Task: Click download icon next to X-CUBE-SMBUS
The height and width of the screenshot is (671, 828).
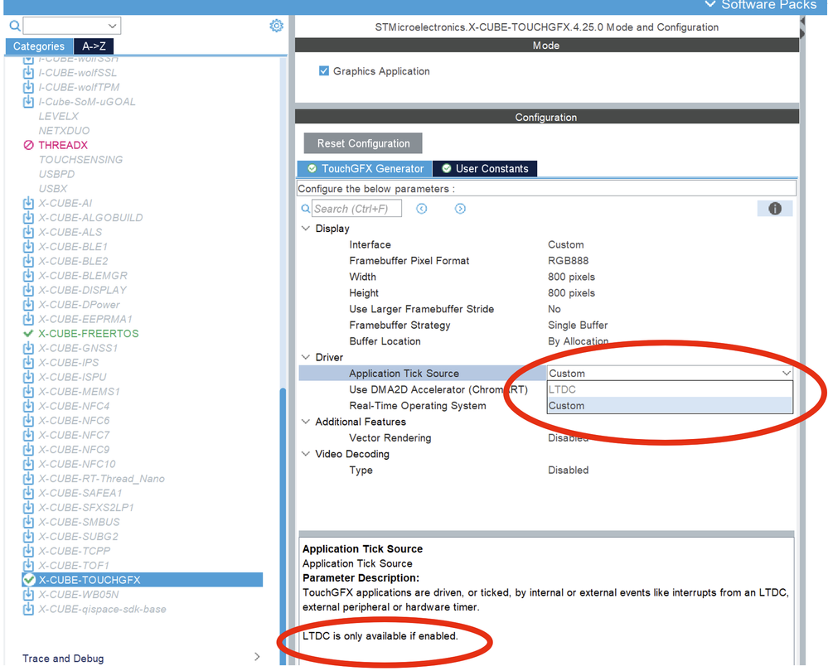Action: [x=28, y=522]
